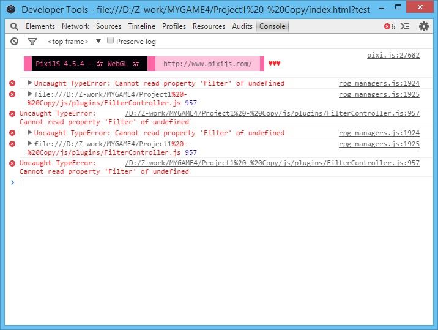
Task: Click the red error count indicator
Action: pyautogui.click(x=390, y=26)
